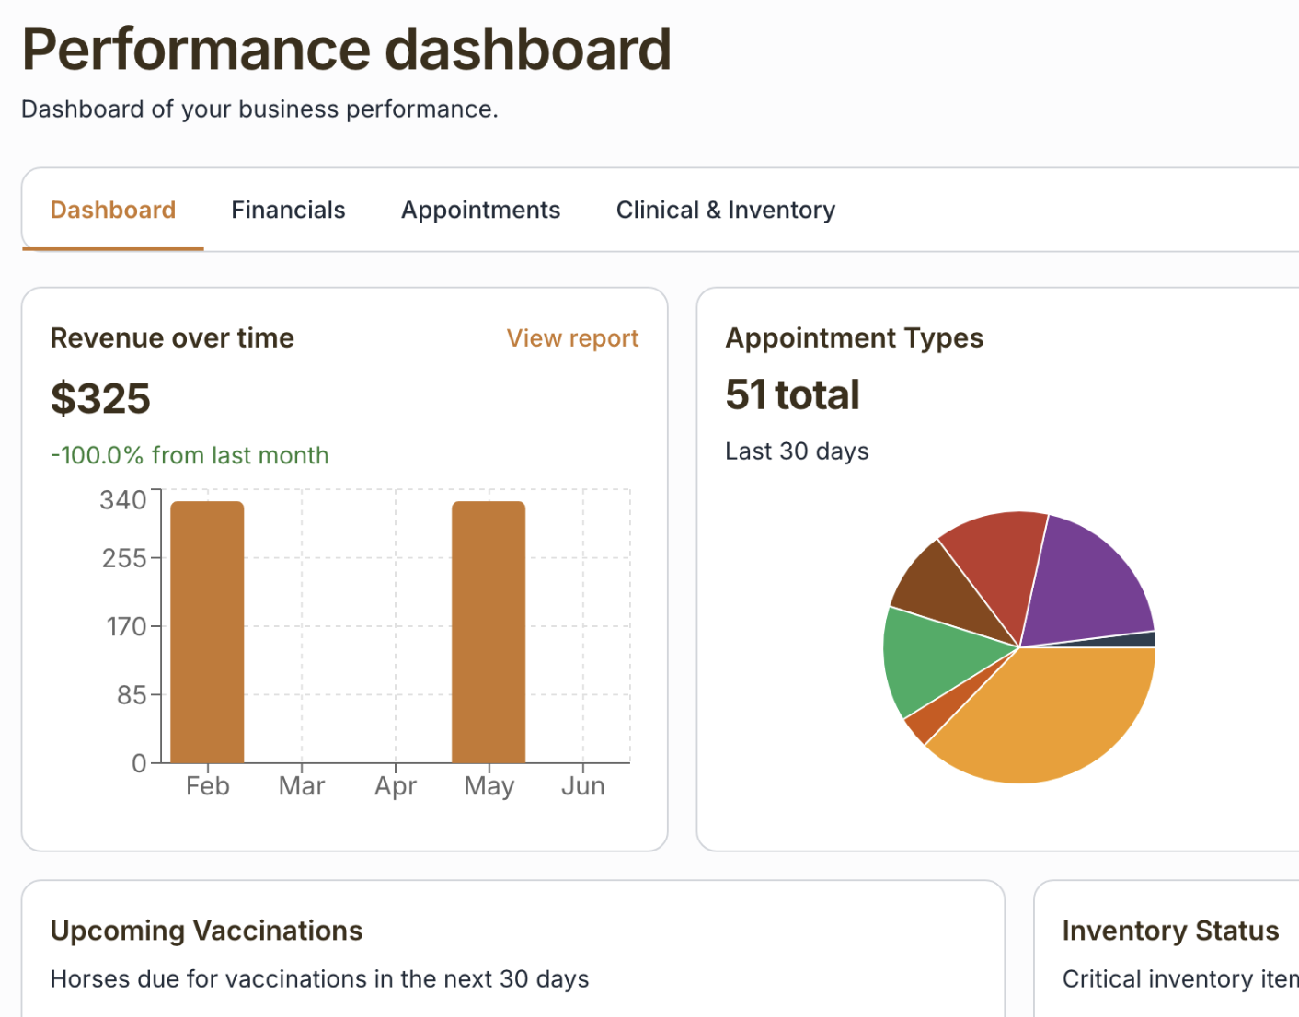
Task: Click the 340 y-axis value
Action: [x=123, y=500]
